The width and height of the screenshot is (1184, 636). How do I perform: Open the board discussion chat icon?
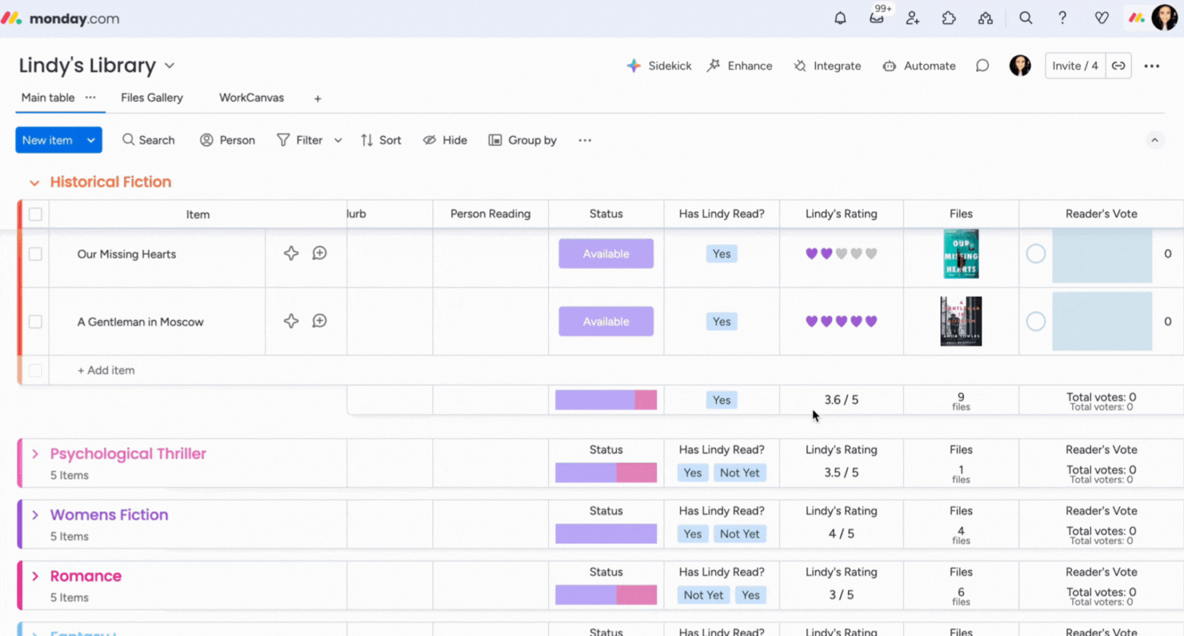click(982, 66)
